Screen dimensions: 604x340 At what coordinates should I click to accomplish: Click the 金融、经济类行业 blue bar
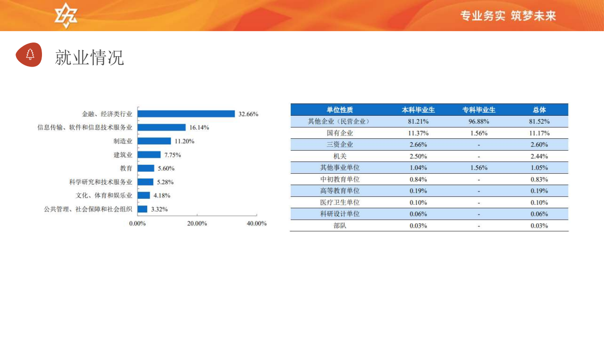(x=186, y=114)
